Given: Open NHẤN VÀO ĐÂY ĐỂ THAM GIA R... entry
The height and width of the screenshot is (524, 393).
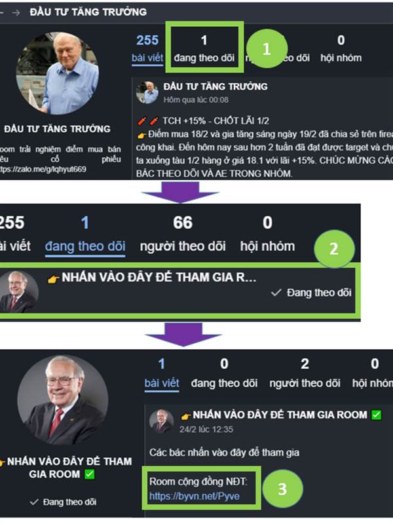Looking at the screenshot, I should coord(152,277).
